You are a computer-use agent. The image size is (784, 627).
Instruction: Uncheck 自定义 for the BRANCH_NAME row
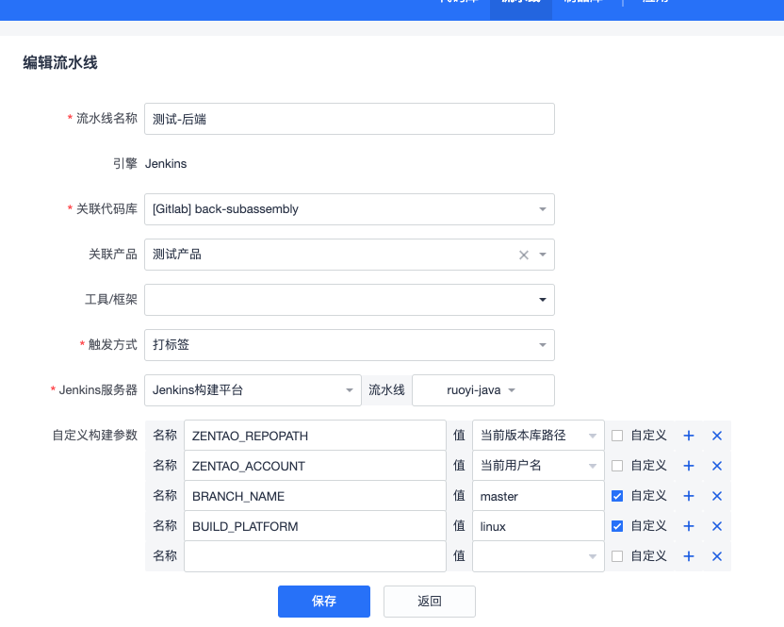click(617, 496)
